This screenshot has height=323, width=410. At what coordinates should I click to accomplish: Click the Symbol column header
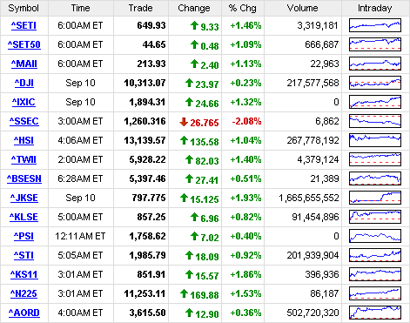24,8
